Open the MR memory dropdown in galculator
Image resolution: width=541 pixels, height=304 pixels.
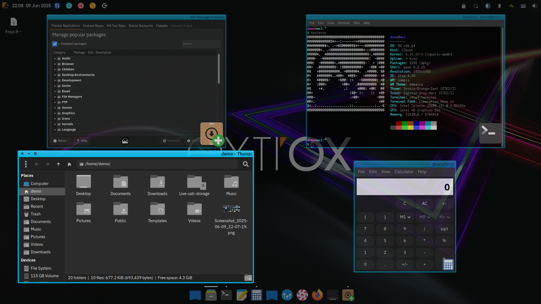pyautogui.click(x=424, y=217)
